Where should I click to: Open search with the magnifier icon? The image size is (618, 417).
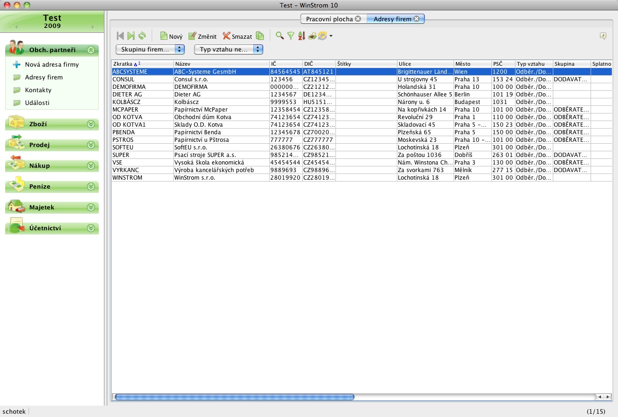pyautogui.click(x=280, y=36)
